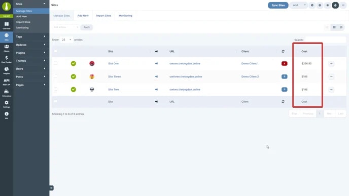Click the blue updates badge for Site Three
349x196 pixels.
click(x=284, y=76)
